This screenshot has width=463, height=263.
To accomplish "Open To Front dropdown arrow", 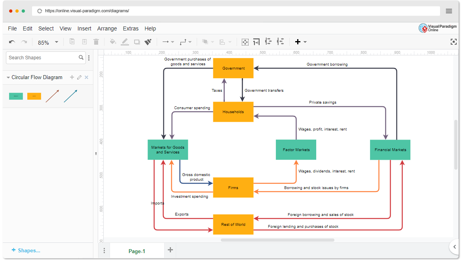I will click(212, 42).
